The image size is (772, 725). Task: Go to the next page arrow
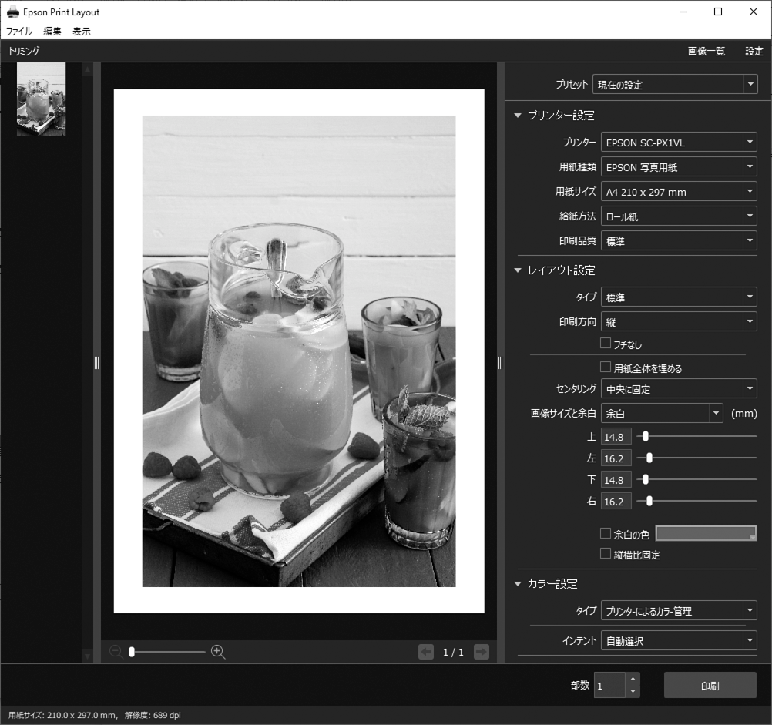pos(482,653)
